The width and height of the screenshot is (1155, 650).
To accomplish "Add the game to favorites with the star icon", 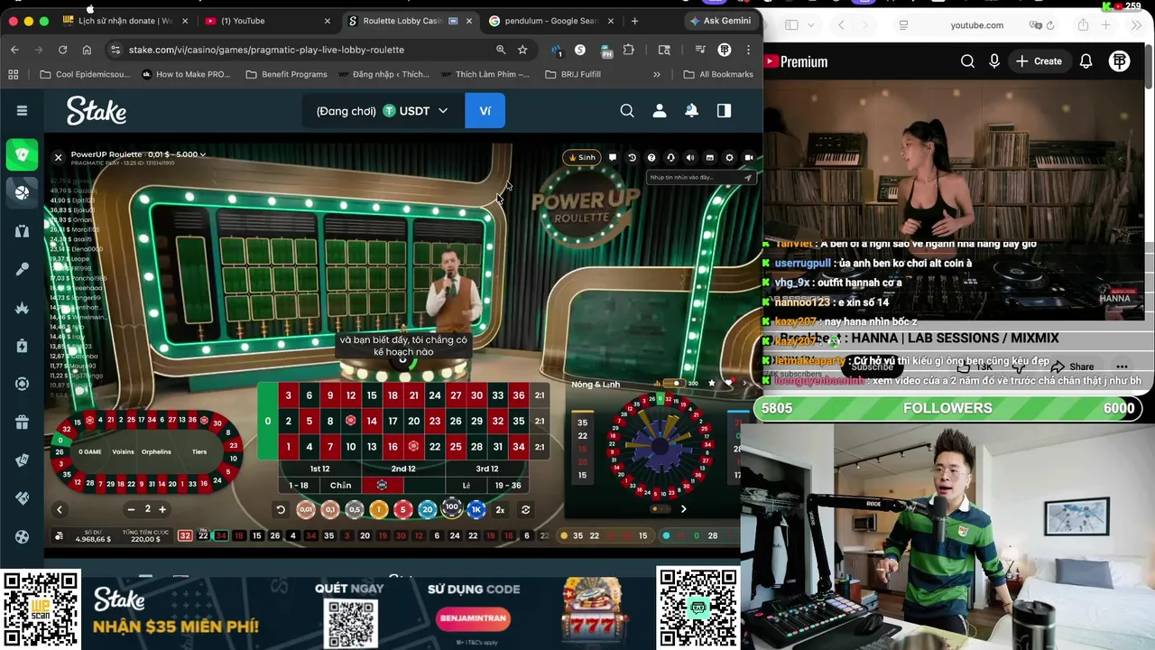I will pyautogui.click(x=712, y=384).
